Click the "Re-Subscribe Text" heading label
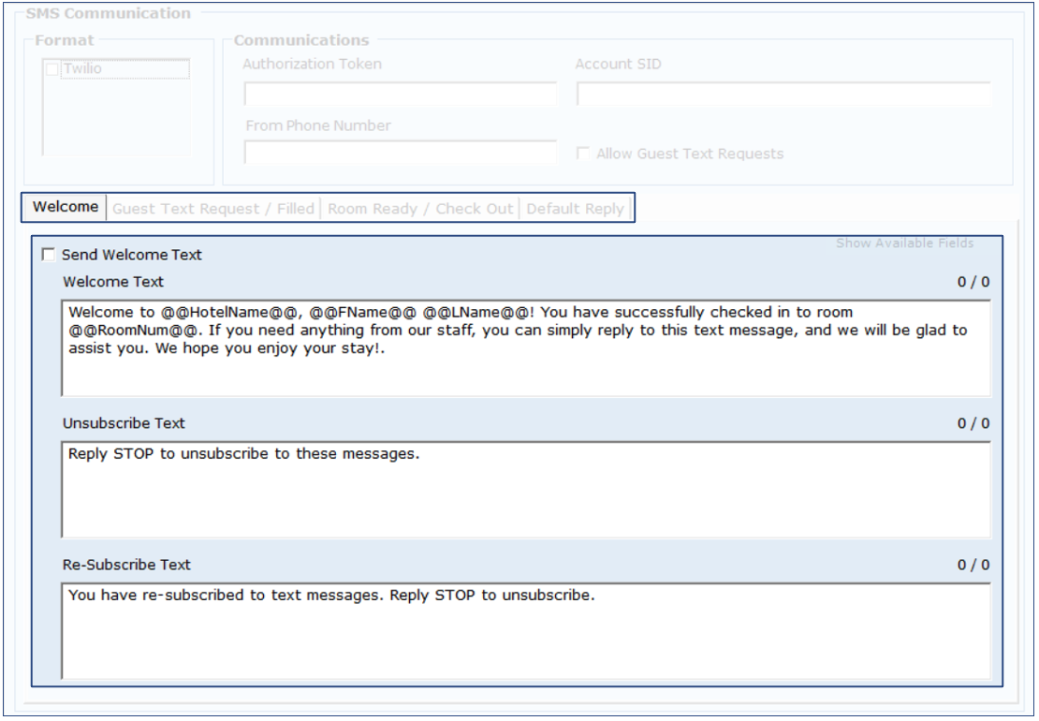The image size is (1039, 721). 126,565
